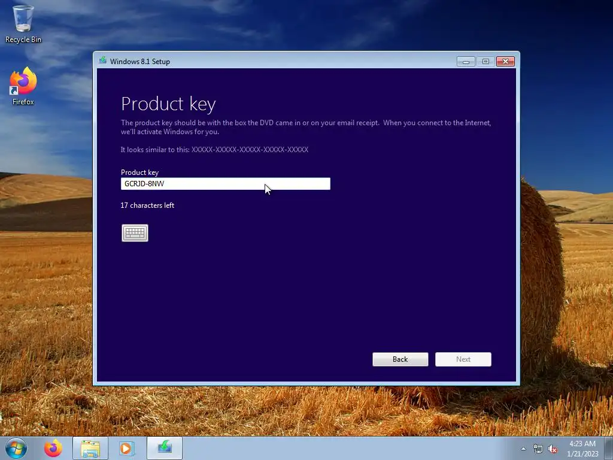Minimize the Windows 8.1 Setup window
613x460 pixels.
tap(466, 62)
